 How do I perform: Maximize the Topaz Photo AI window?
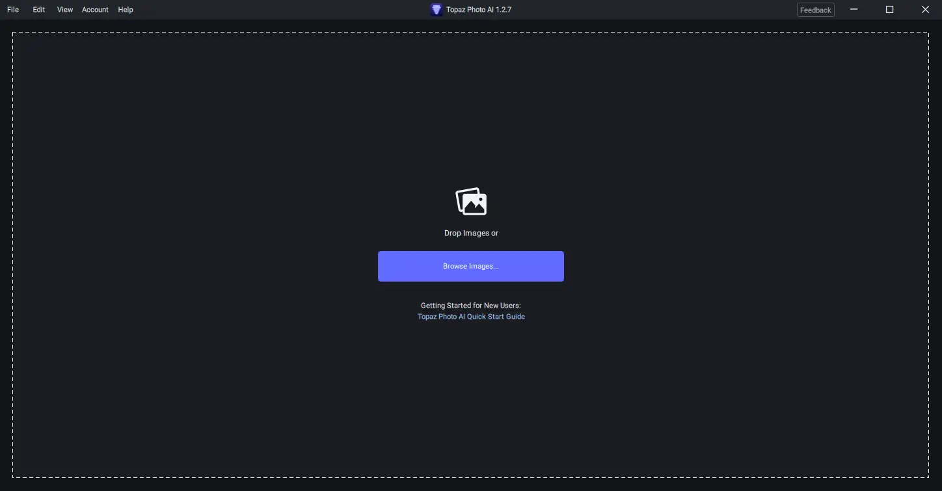(x=890, y=10)
